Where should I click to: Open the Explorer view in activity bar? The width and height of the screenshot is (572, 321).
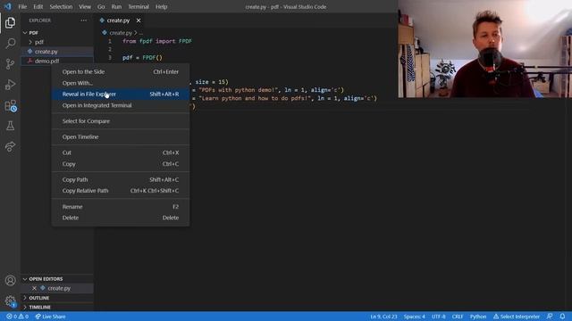10,22
